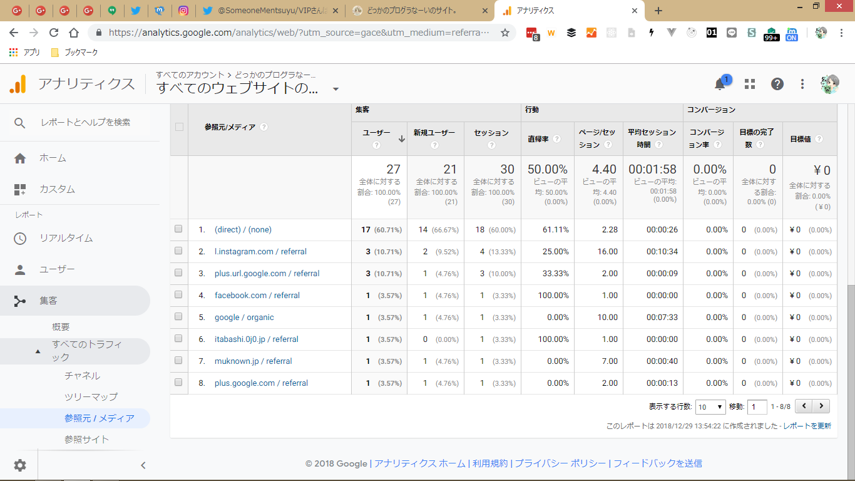Click the レポートを更新 link
This screenshot has height=481, width=855.
[x=807, y=426]
